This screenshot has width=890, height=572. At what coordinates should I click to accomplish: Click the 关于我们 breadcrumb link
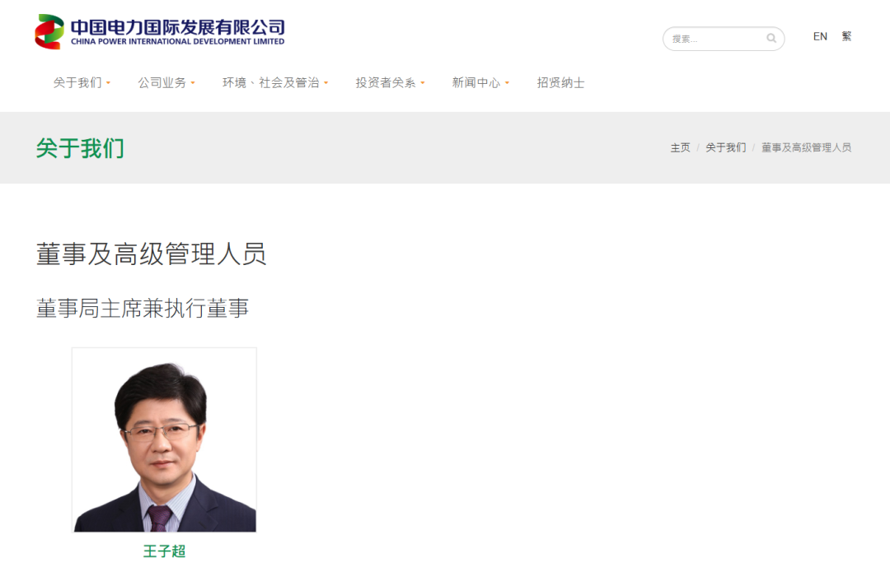[x=725, y=147]
